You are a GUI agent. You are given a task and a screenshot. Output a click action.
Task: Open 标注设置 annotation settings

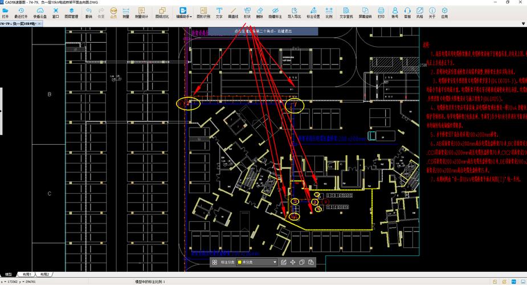(313, 13)
